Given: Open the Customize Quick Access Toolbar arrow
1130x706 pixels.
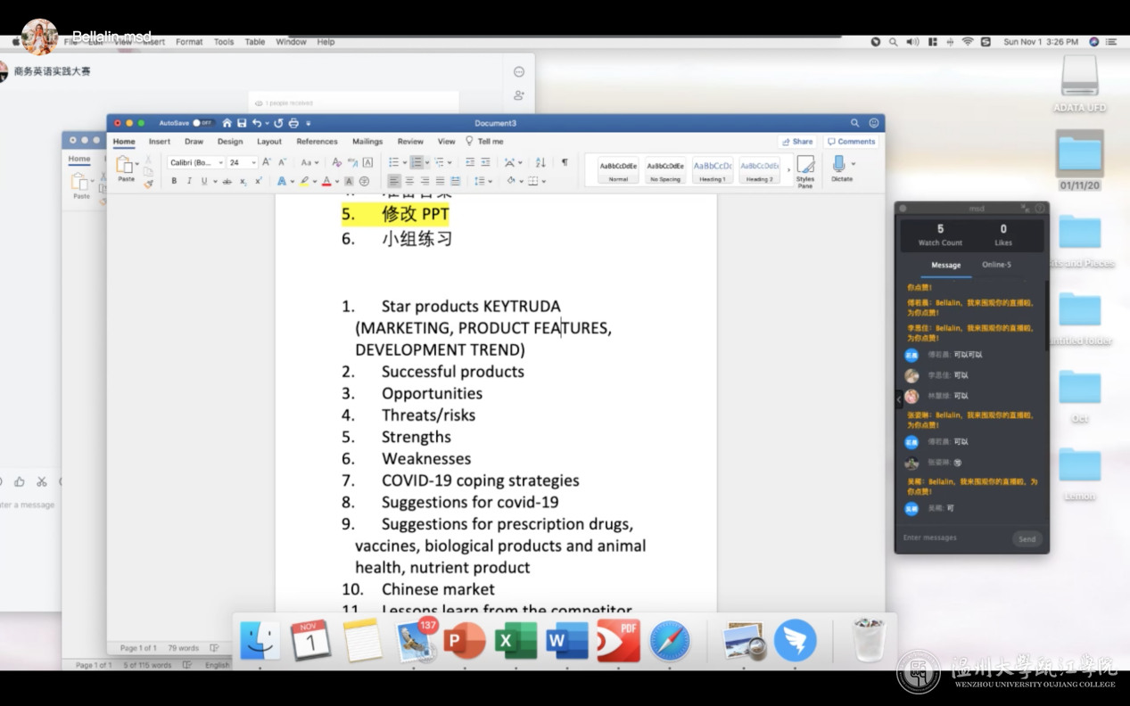Looking at the screenshot, I should pos(309,124).
